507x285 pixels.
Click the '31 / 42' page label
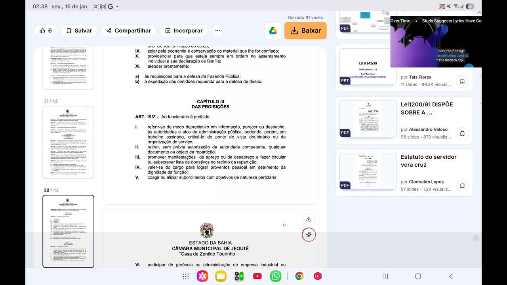click(51, 101)
